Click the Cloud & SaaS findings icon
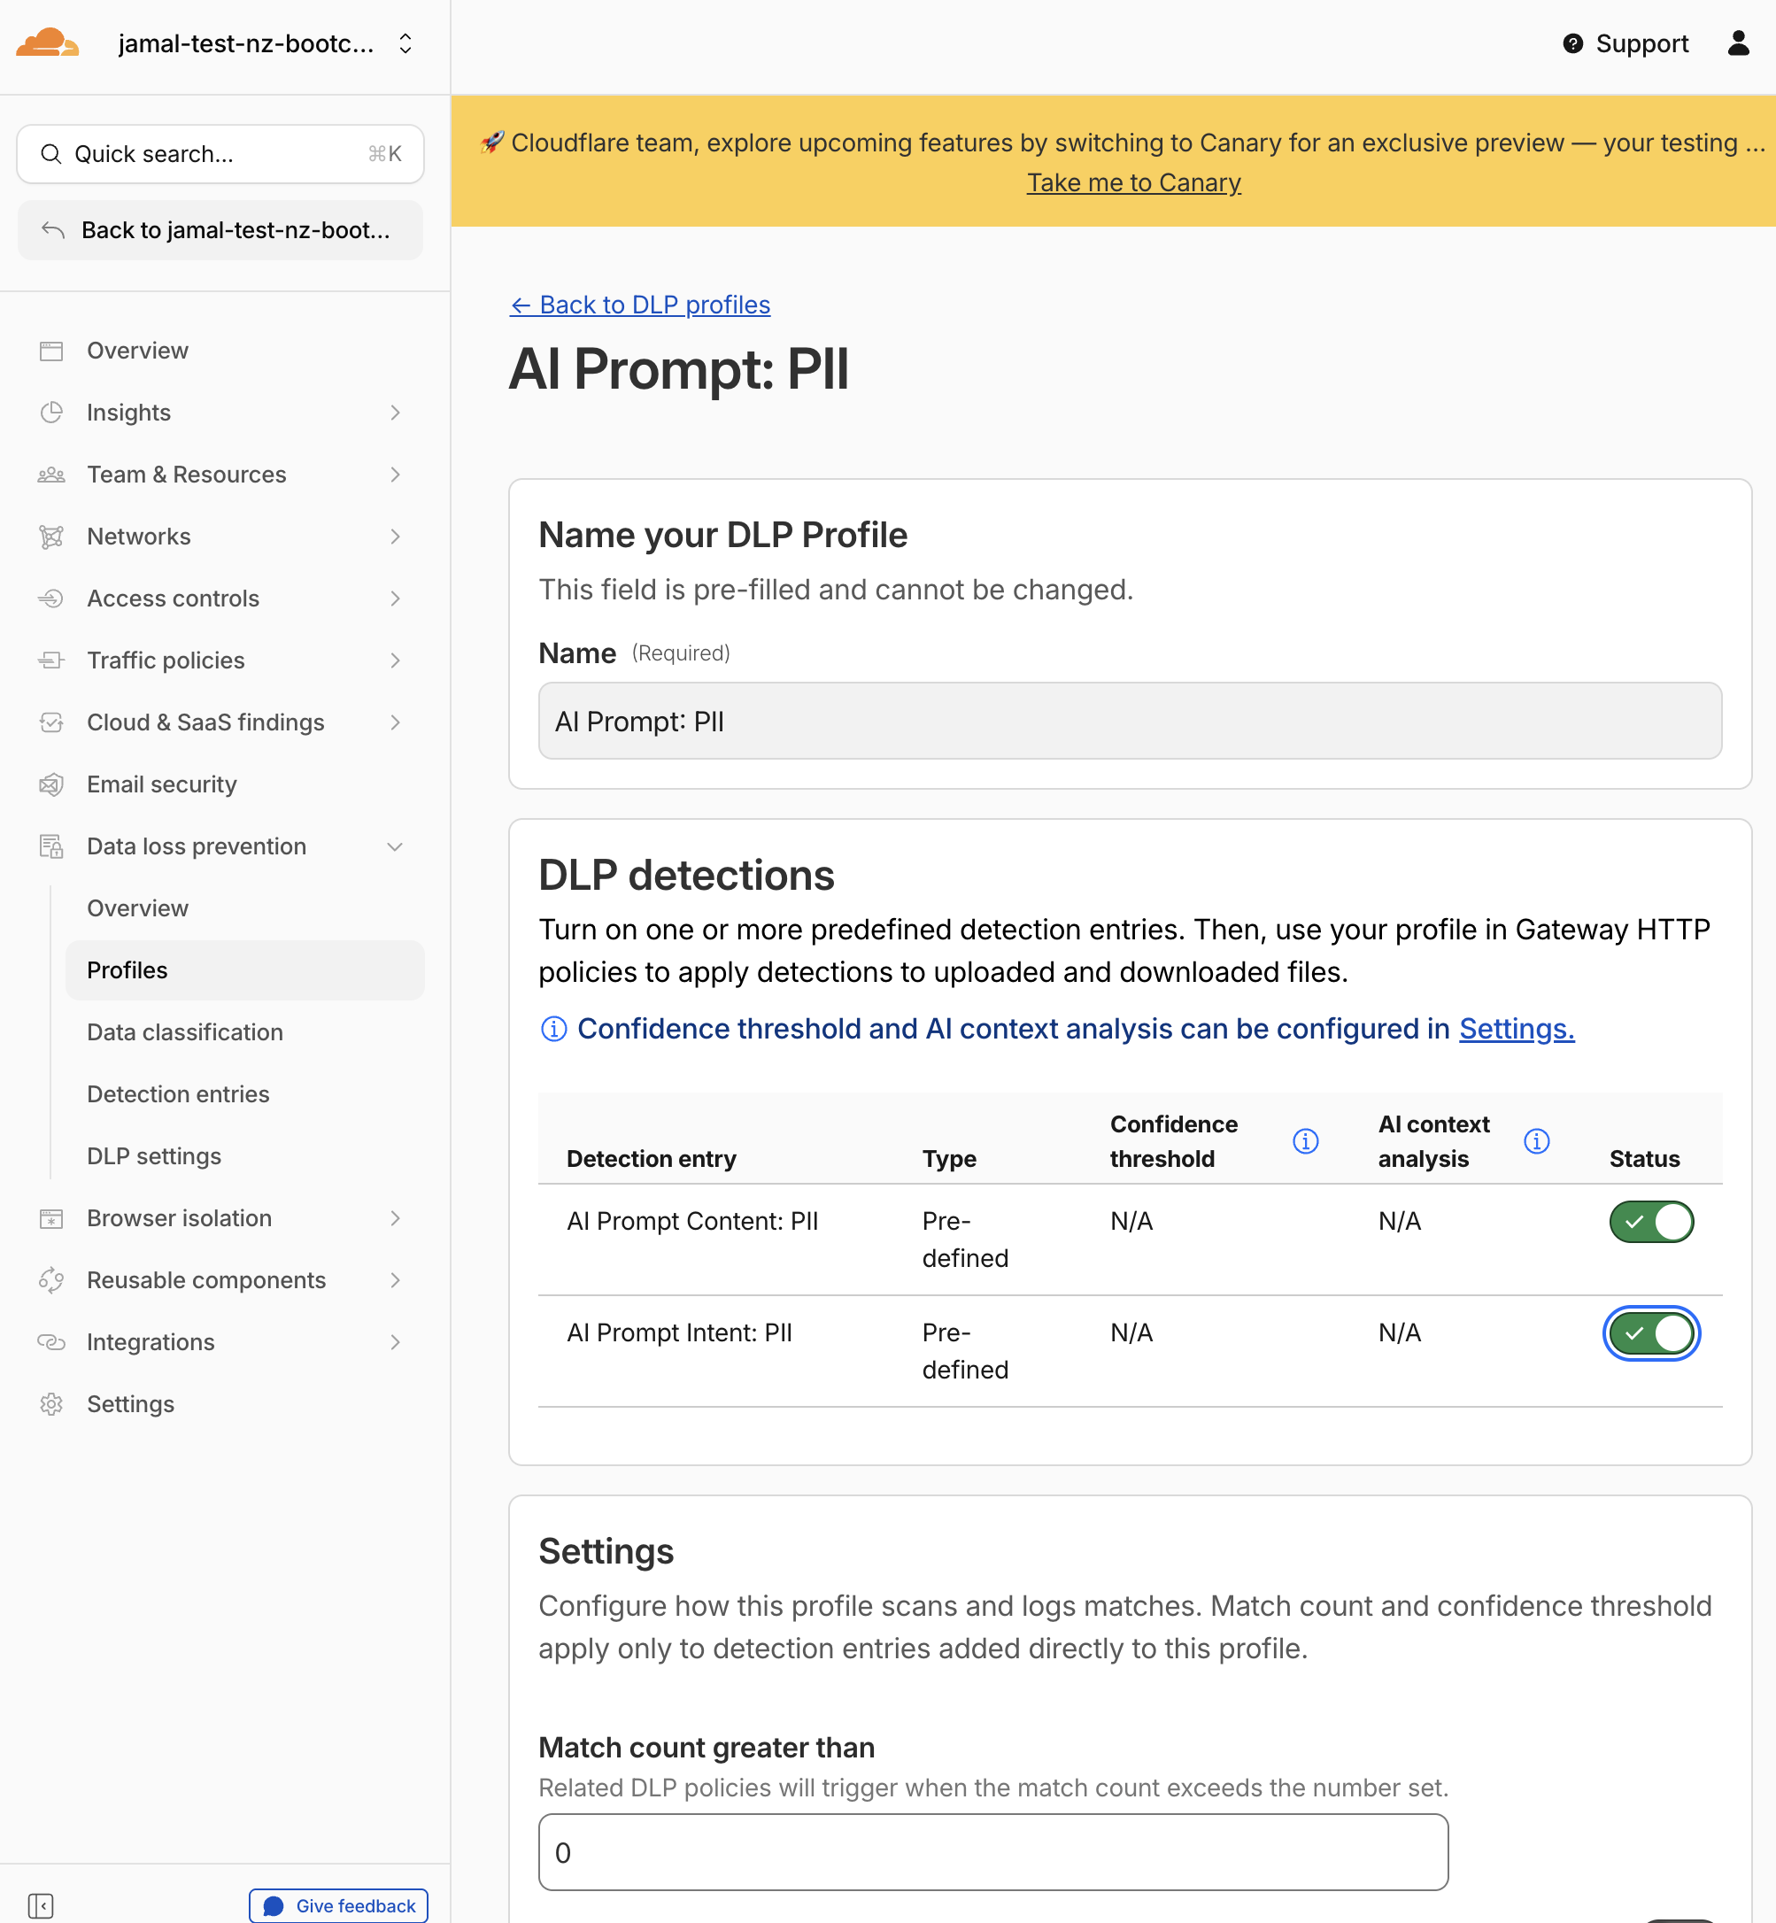 click(x=51, y=722)
